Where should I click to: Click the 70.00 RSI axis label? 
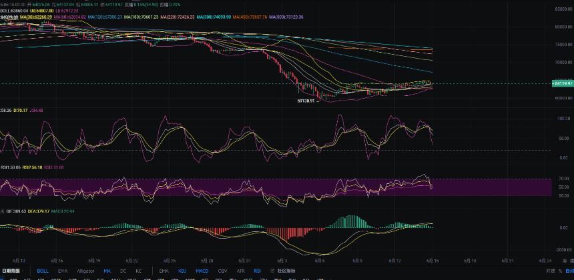click(565, 179)
